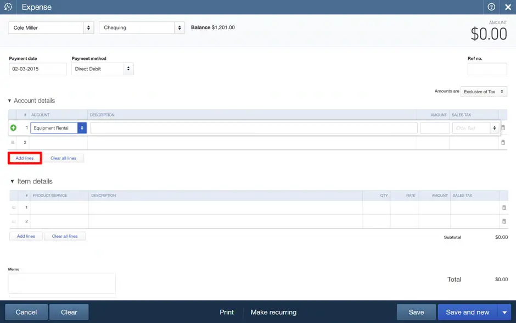Click Clear all lines under Item details
This screenshot has height=323, width=516.
click(x=65, y=236)
